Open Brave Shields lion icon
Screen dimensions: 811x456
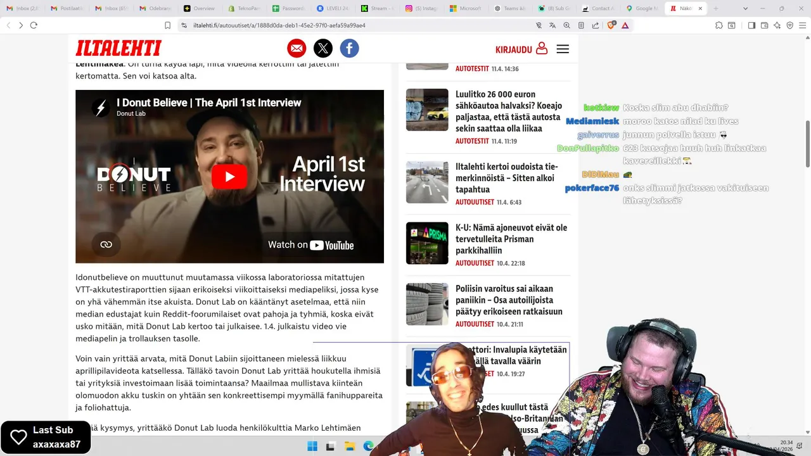[611, 25]
